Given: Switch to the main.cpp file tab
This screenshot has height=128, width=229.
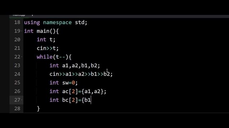Looking at the screenshot, I should click(x=19, y=15).
